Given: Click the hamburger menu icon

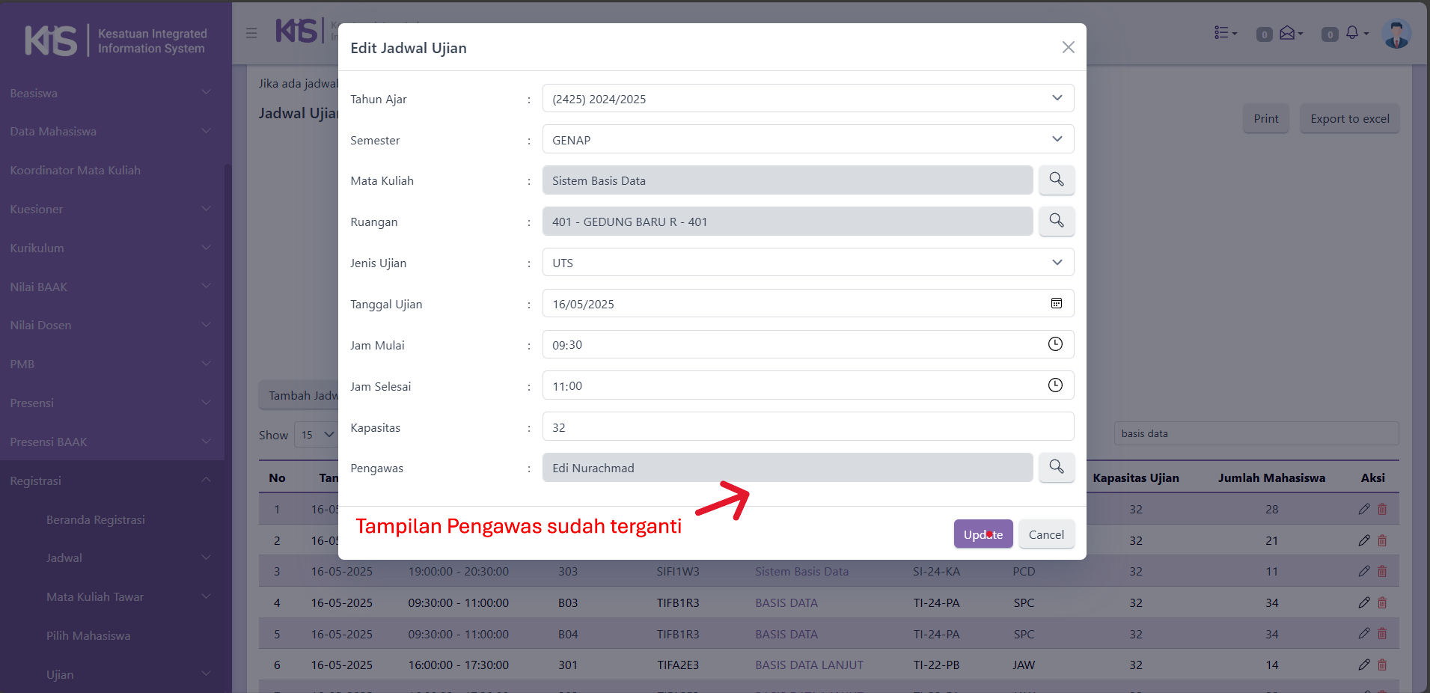Looking at the screenshot, I should tap(251, 33).
